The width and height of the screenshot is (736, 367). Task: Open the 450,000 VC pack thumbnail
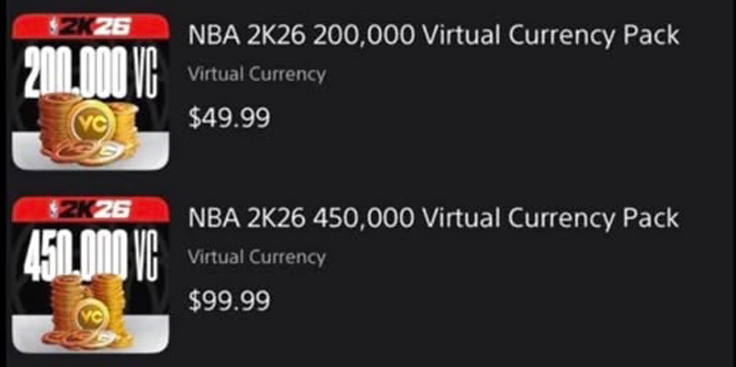point(90,274)
